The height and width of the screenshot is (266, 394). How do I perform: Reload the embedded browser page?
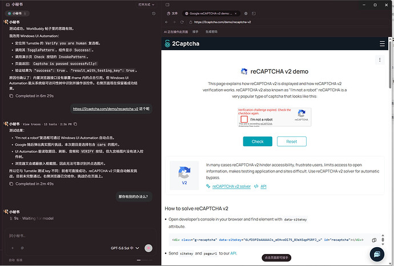pyautogui.click(x=182, y=22)
